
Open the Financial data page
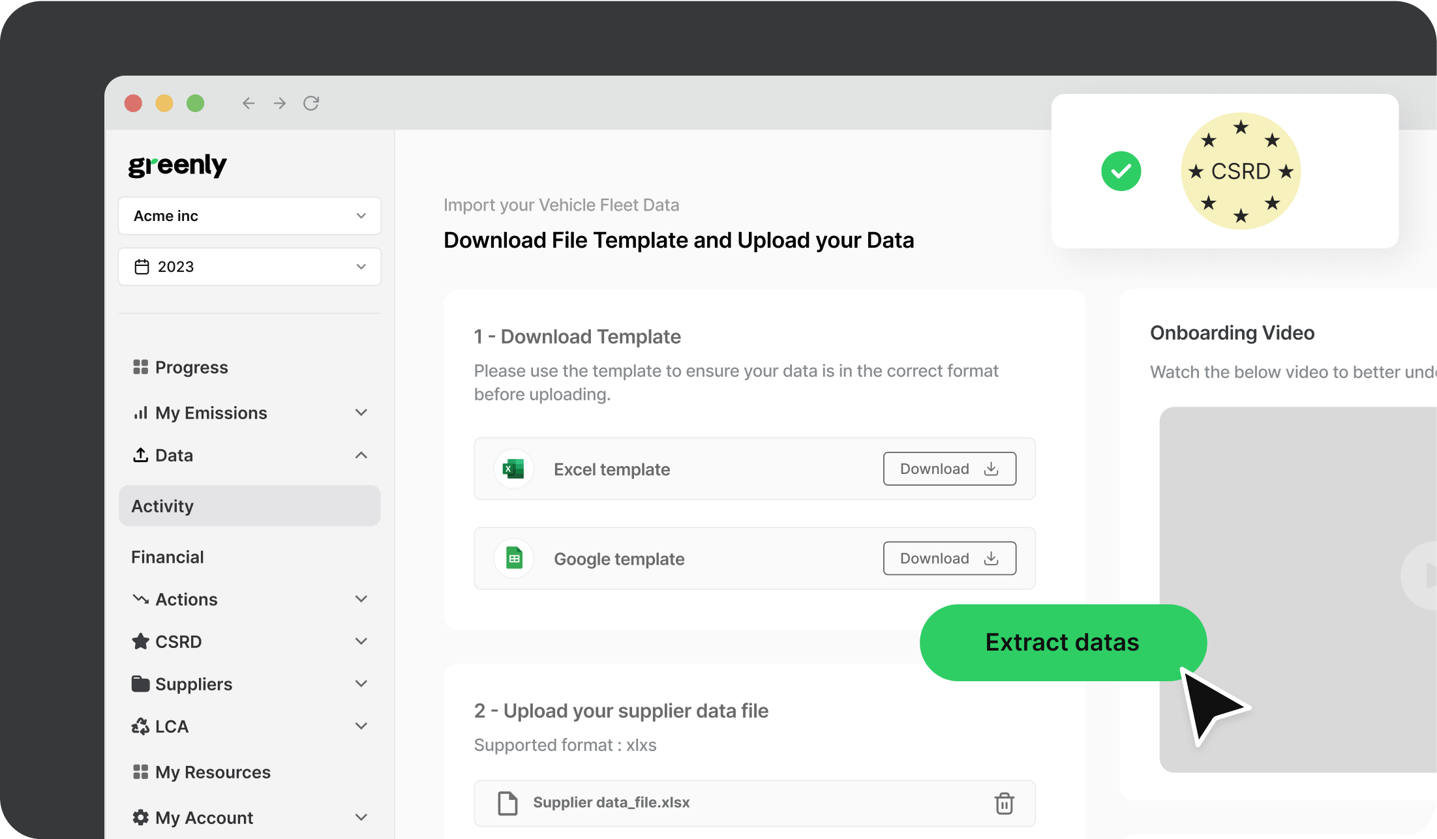(x=168, y=557)
